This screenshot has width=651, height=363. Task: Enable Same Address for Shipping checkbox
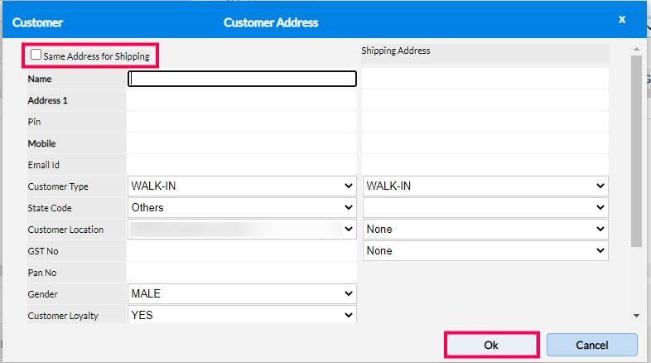36,56
